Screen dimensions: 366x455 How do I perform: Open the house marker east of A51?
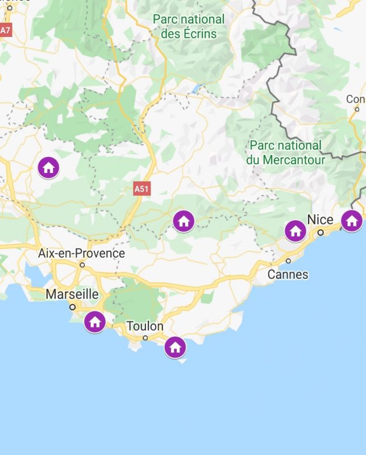184,221
